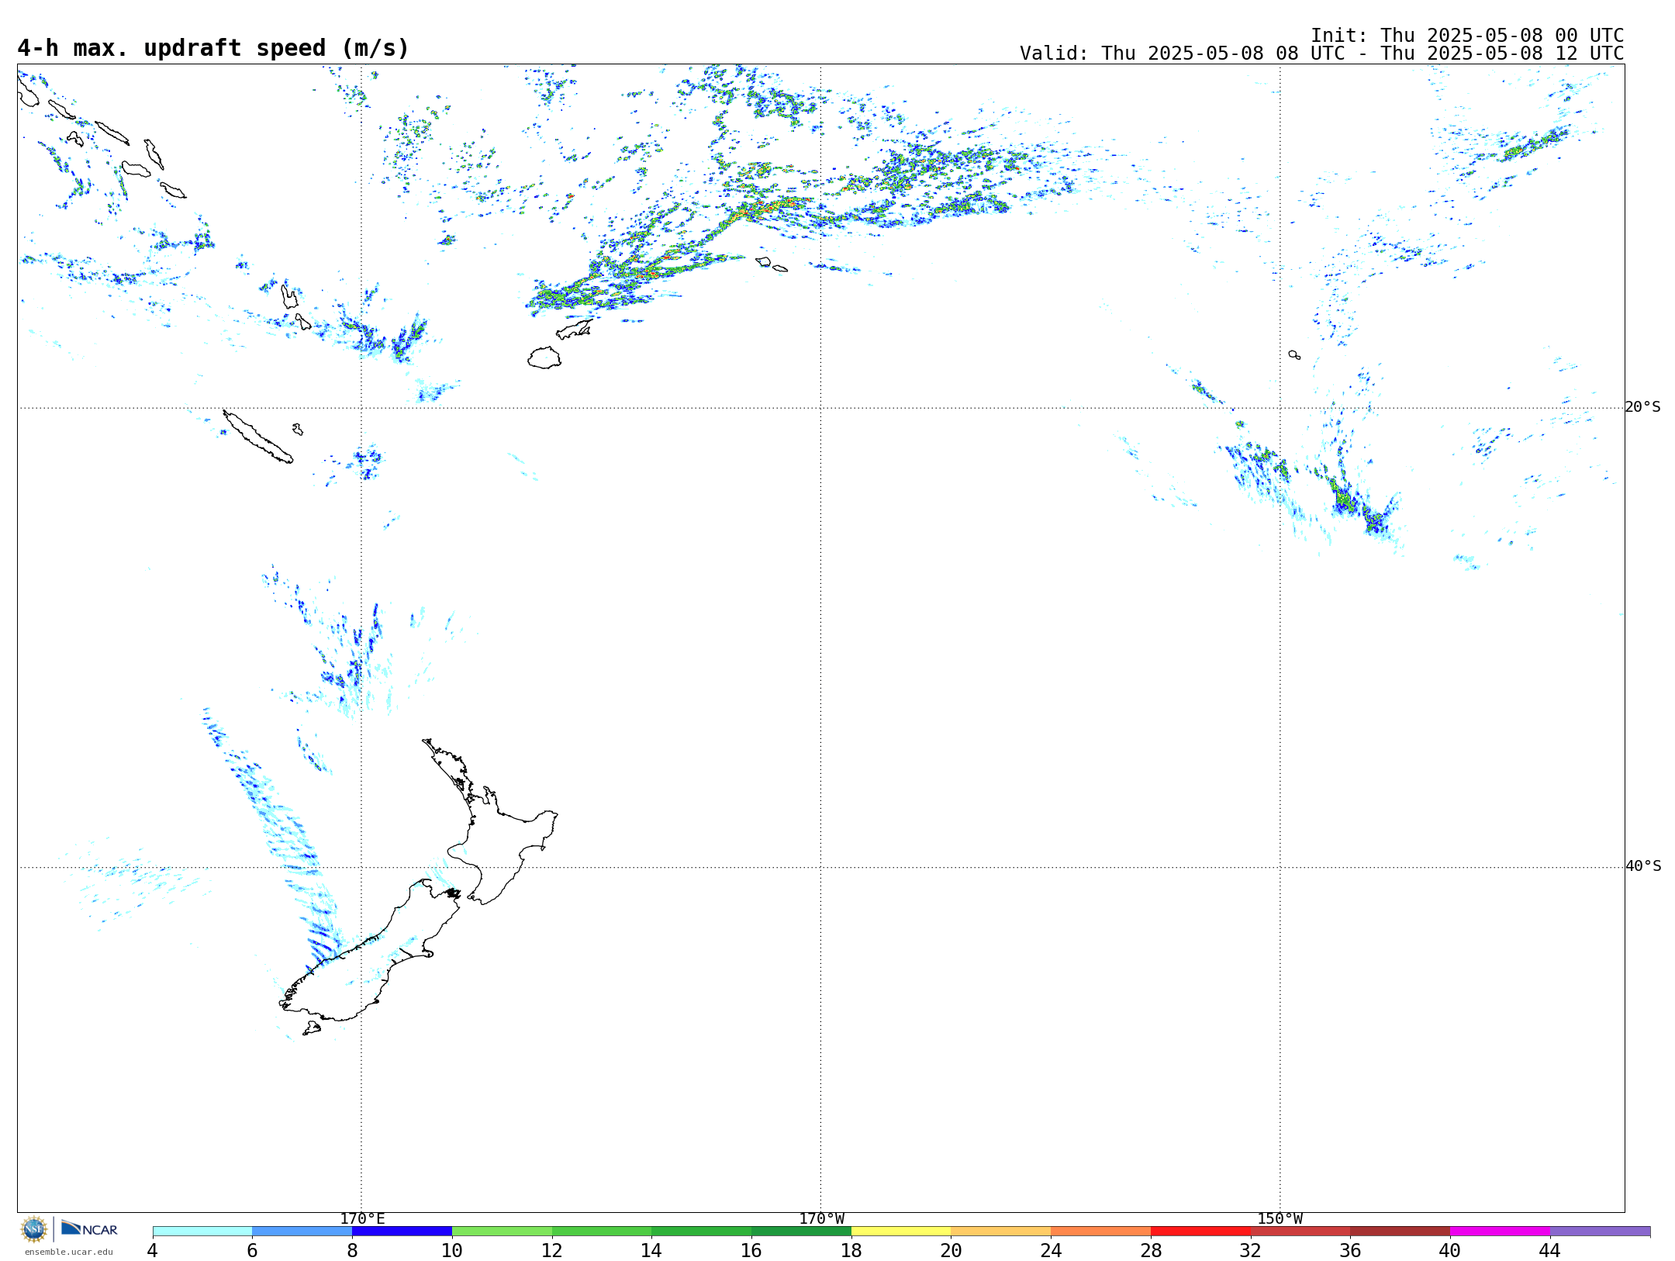Click the New Caledonia island outline
The image size is (1675, 1261).
point(257,437)
